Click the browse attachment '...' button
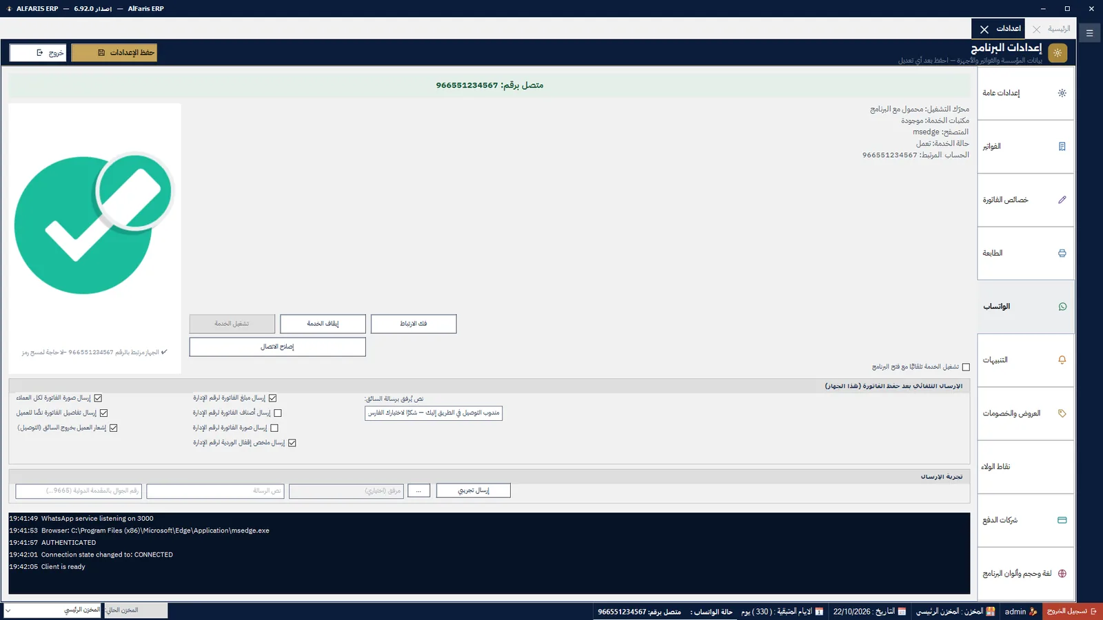Image resolution: width=1103 pixels, height=620 pixels. 418,490
